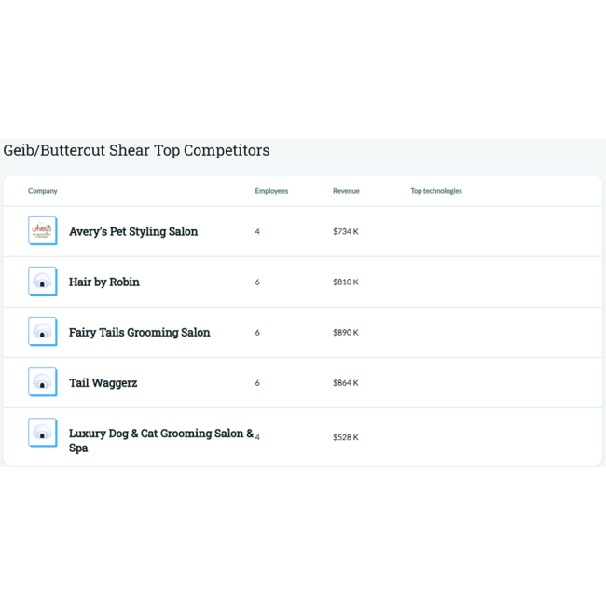
Task: Open the Tail Waggerz company link
Action: (x=103, y=382)
